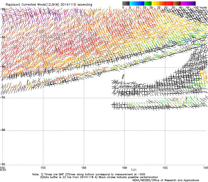Click the Rapidscat Corrected Winds title text
This screenshot has width=208, height=182.
coord(32,4)
